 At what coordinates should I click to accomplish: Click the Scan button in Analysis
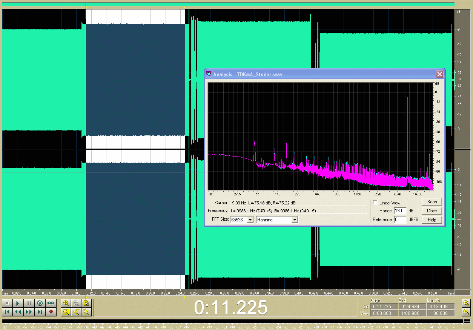[432, 202]
